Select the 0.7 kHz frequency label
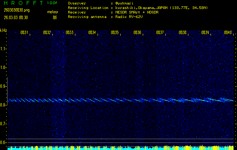Screen dimensions: 237x150 click(3, 124)
